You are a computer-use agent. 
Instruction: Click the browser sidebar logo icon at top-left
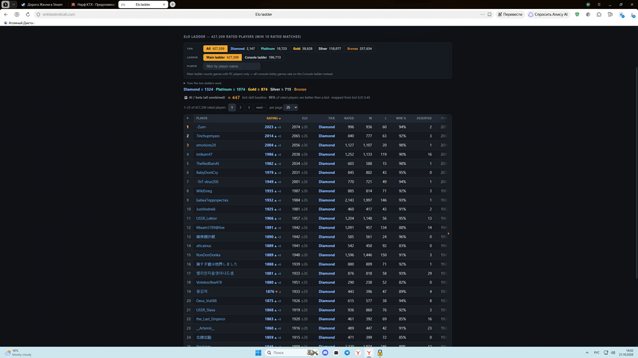pyautogui.click(x=6, y=4)
